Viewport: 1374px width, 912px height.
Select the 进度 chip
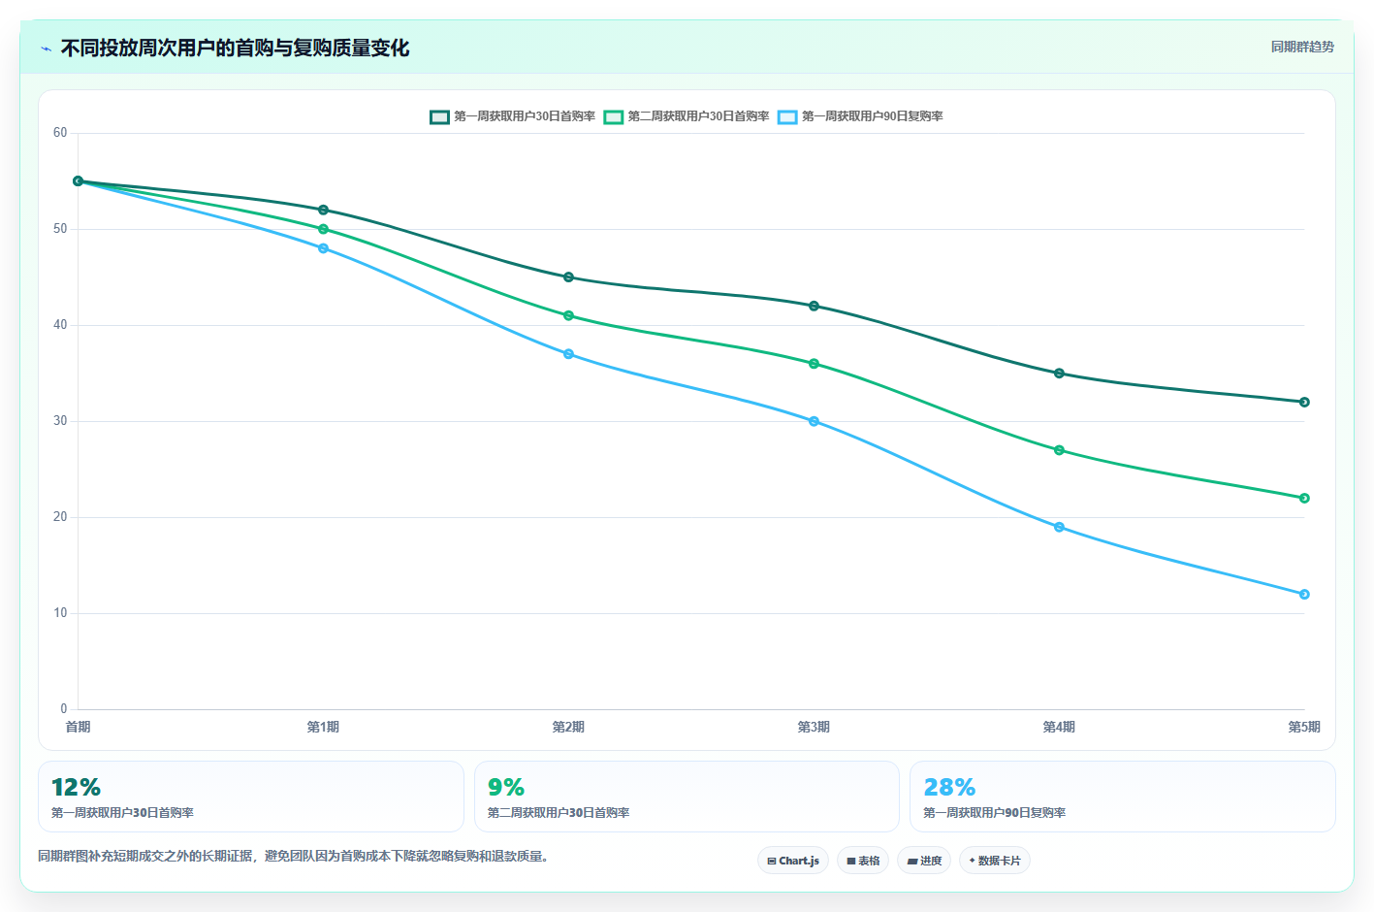(924, 861)
